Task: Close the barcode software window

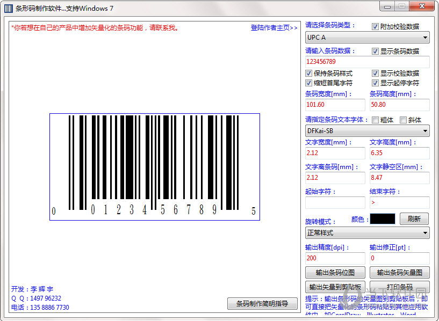Action: click(422, 6)
